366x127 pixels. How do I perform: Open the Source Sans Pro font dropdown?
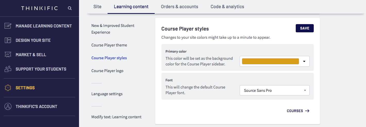(x=275, y=90)
